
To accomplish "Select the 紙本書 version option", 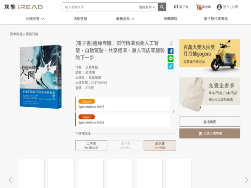I will (x=160, y=145).
